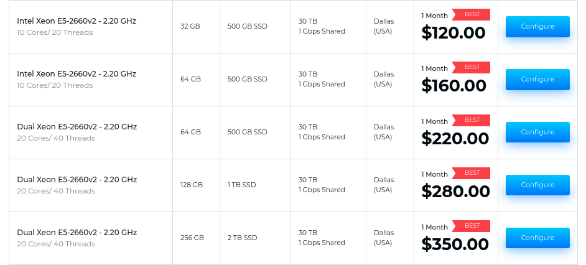
Task: Configure the $120.00 Intel Xeon server
Action: pos(537,27)
